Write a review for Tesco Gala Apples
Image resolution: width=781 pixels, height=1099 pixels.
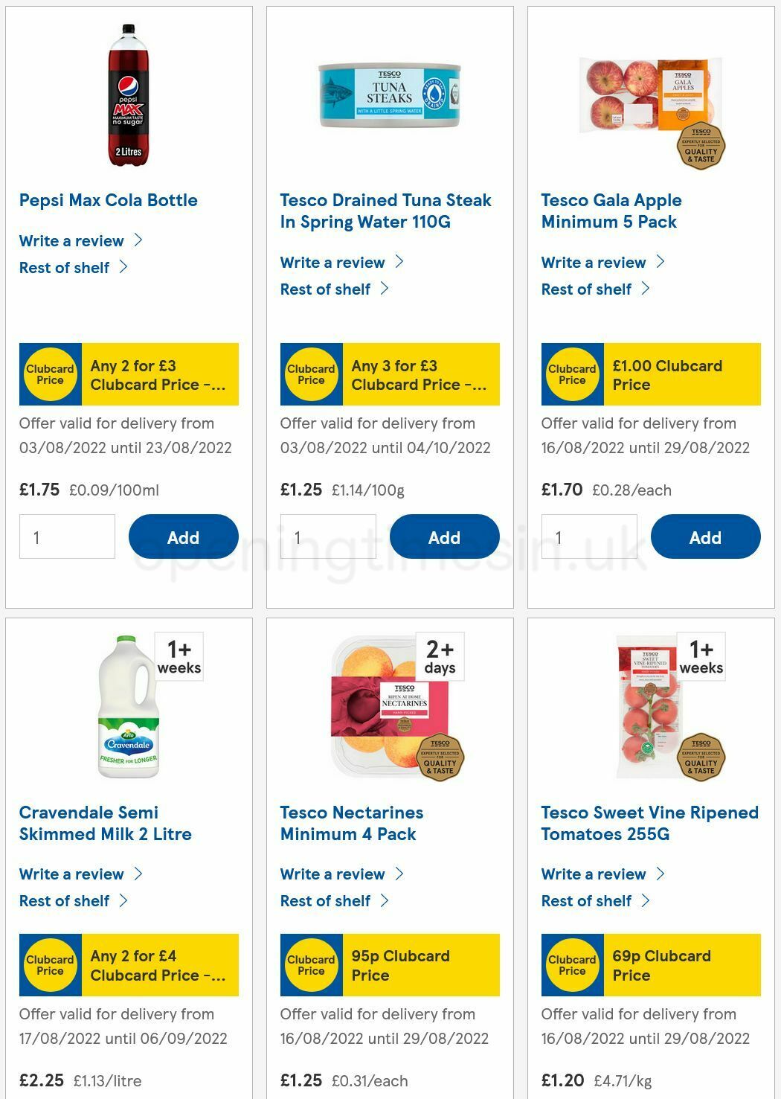(594, 262)
